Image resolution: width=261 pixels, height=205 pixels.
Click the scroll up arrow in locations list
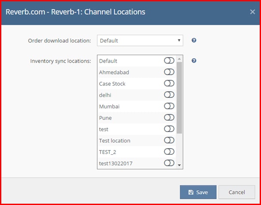(179, 59)
